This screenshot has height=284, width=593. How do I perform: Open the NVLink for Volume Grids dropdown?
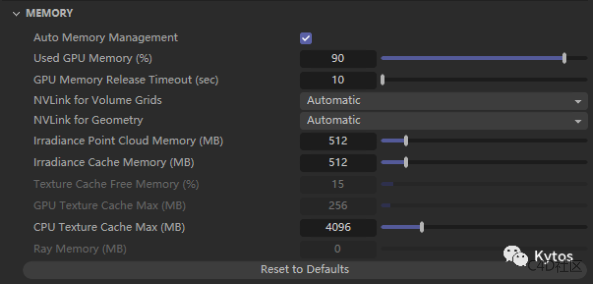[443, 101]
